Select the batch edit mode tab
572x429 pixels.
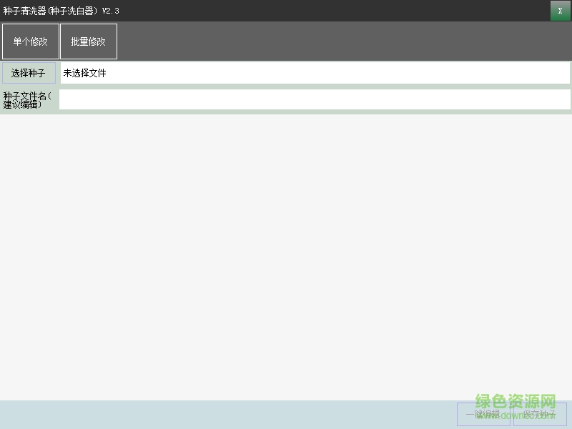[x=88, y=41]
